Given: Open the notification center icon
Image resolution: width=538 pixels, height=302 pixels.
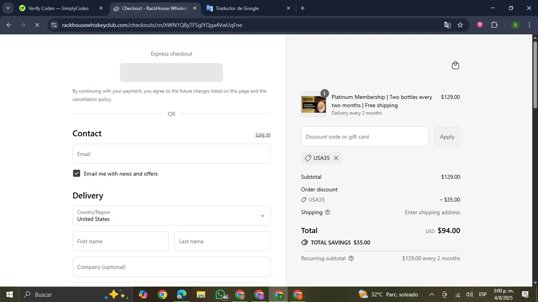Looking at the screenshot, I should [x=525, y=294].
